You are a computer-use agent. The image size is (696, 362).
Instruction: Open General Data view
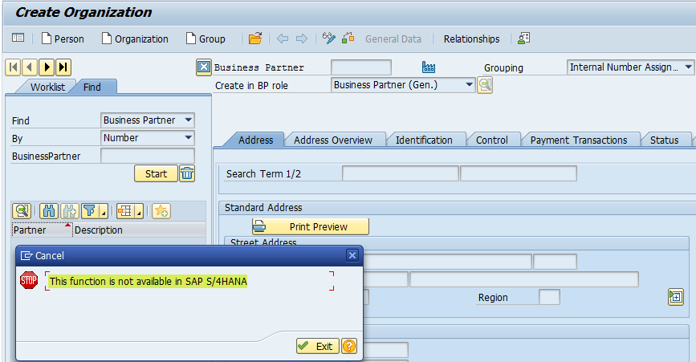tap(393, 39)
